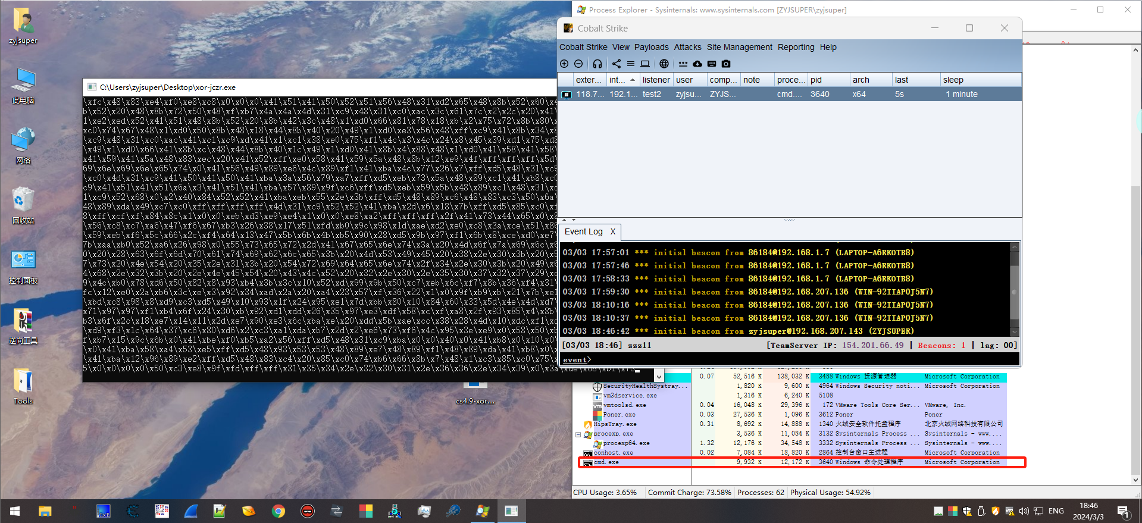Image resolution: width=1142 pixels, height=523 pixels.
Task: Select the Event Log tab
Action: [x=583, y=231]
